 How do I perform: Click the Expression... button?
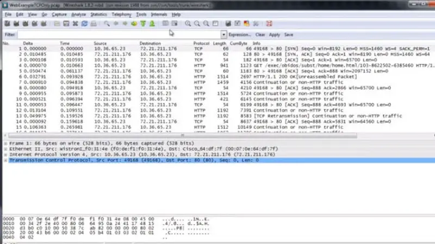(x=240, y=35)
